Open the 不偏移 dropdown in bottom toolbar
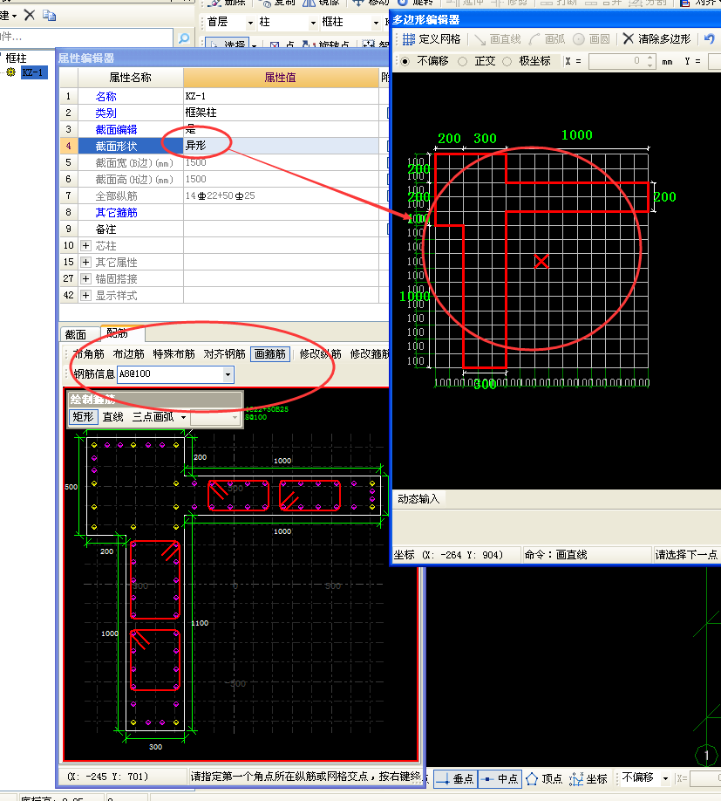 point(665,778)
